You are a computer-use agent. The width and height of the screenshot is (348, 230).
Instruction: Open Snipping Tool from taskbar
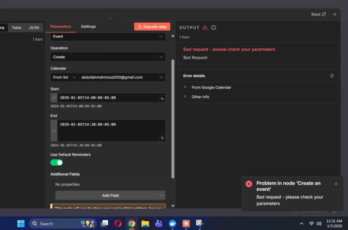point(199,224)
